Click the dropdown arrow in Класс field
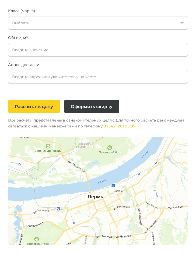 [x=182, y=23]
